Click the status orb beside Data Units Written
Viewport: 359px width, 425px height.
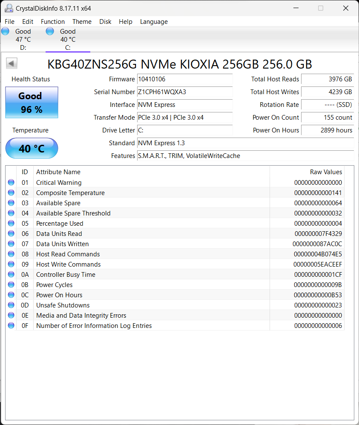click(x=11, y=244)
